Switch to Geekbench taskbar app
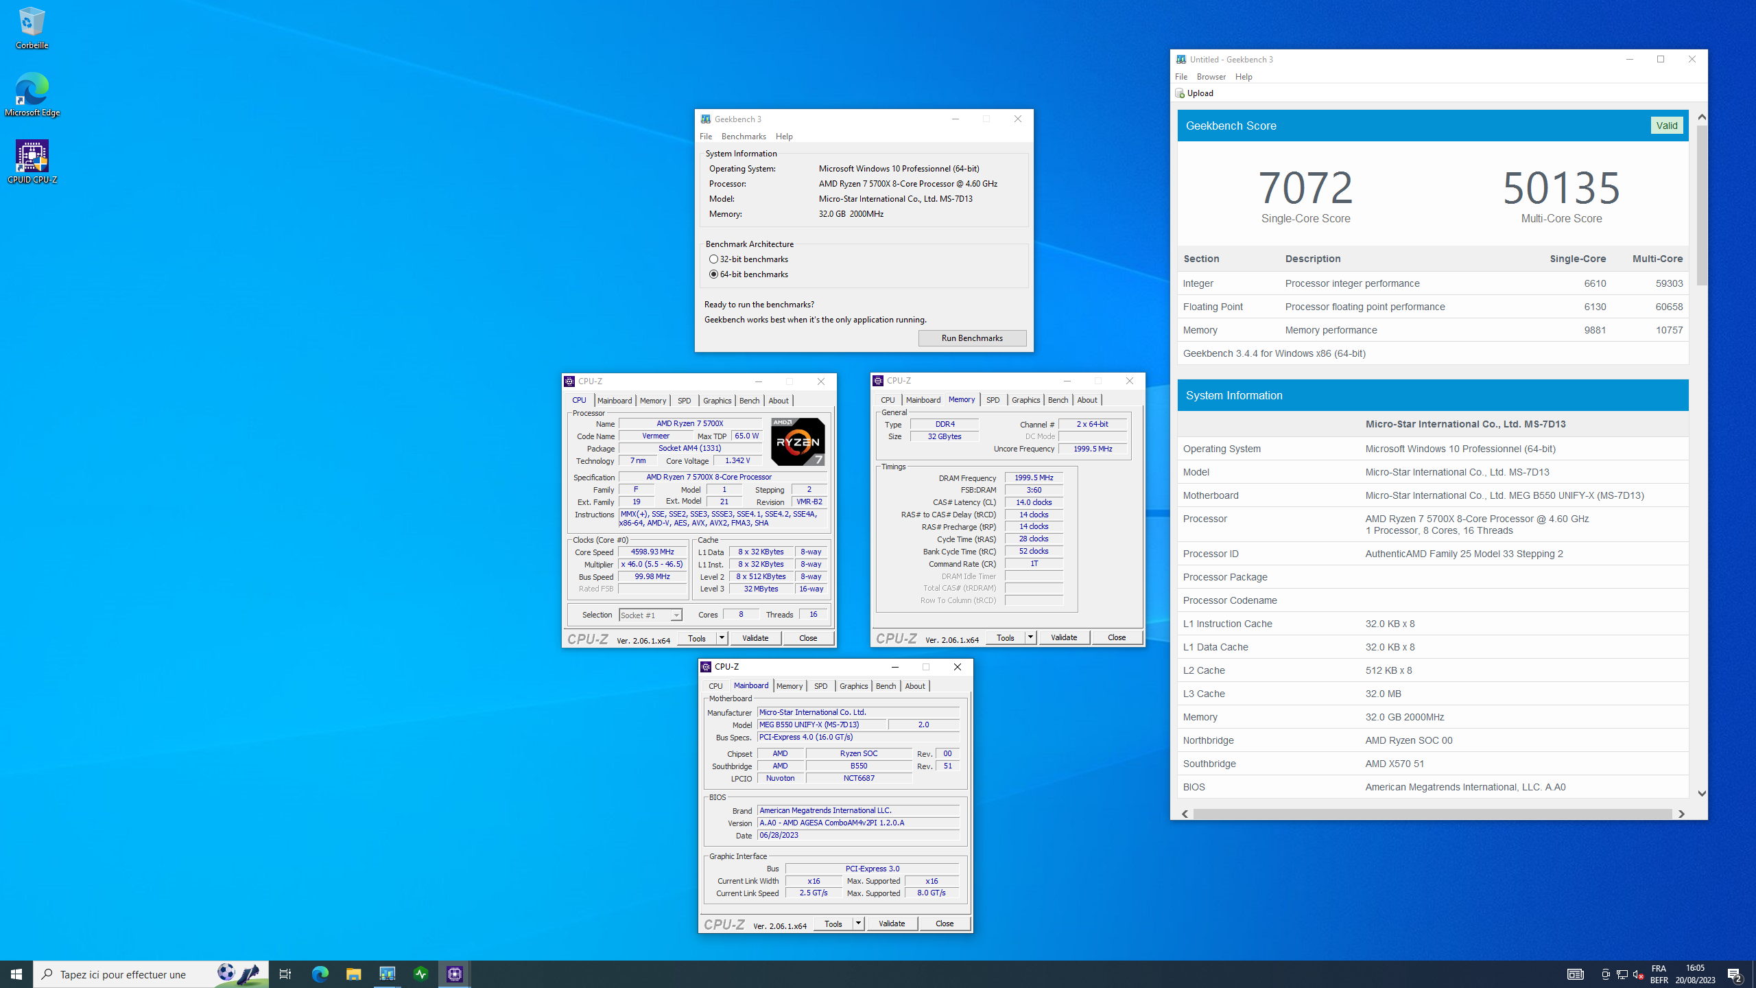This screenshot has height=988, width=1756. tap(387, 974)
